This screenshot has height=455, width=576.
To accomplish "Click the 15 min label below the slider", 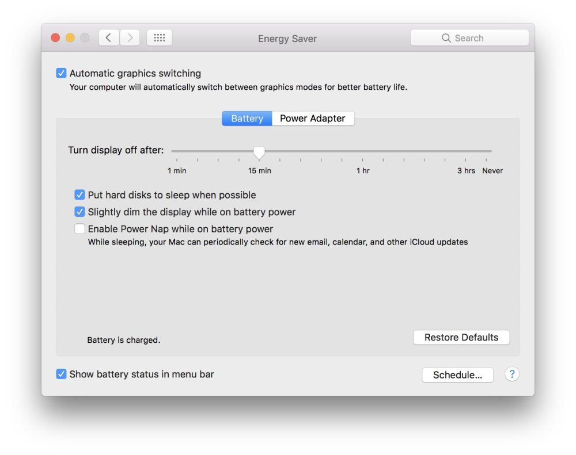I will 259,170.
